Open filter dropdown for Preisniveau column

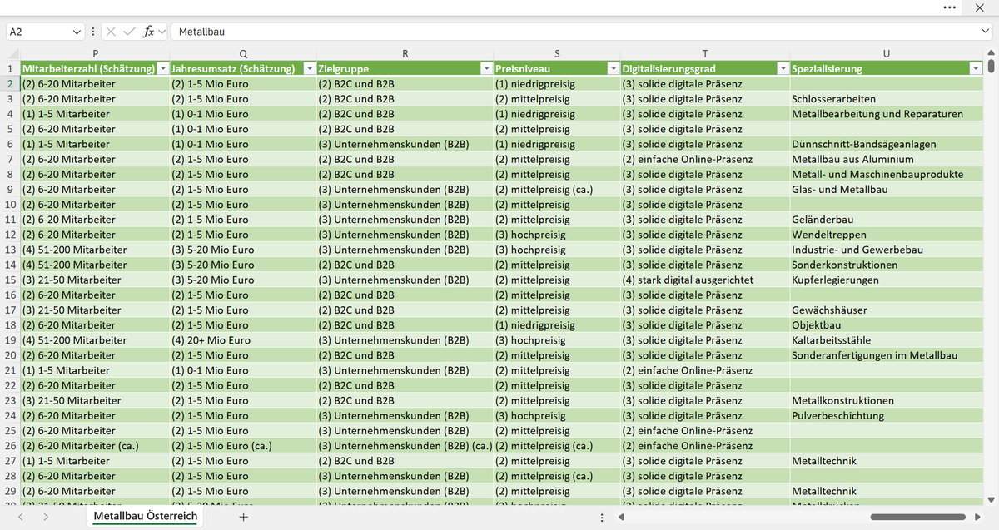coord(614,69)
